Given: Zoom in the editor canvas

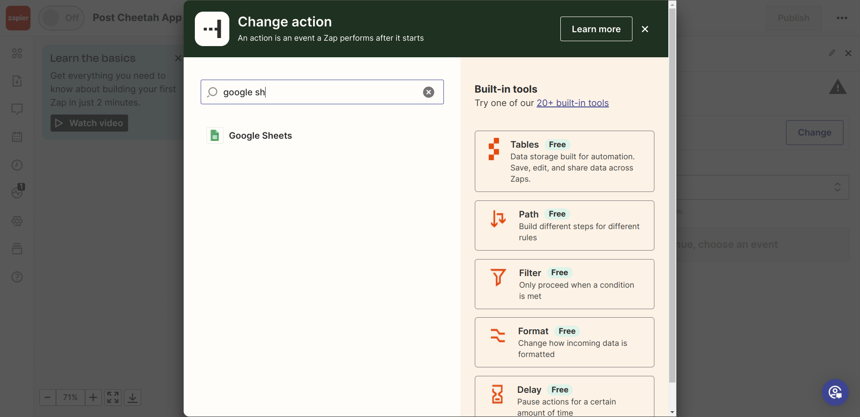Looking at the screenshot, I should tap(93, 397).
